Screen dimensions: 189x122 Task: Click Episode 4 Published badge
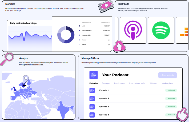171,115
